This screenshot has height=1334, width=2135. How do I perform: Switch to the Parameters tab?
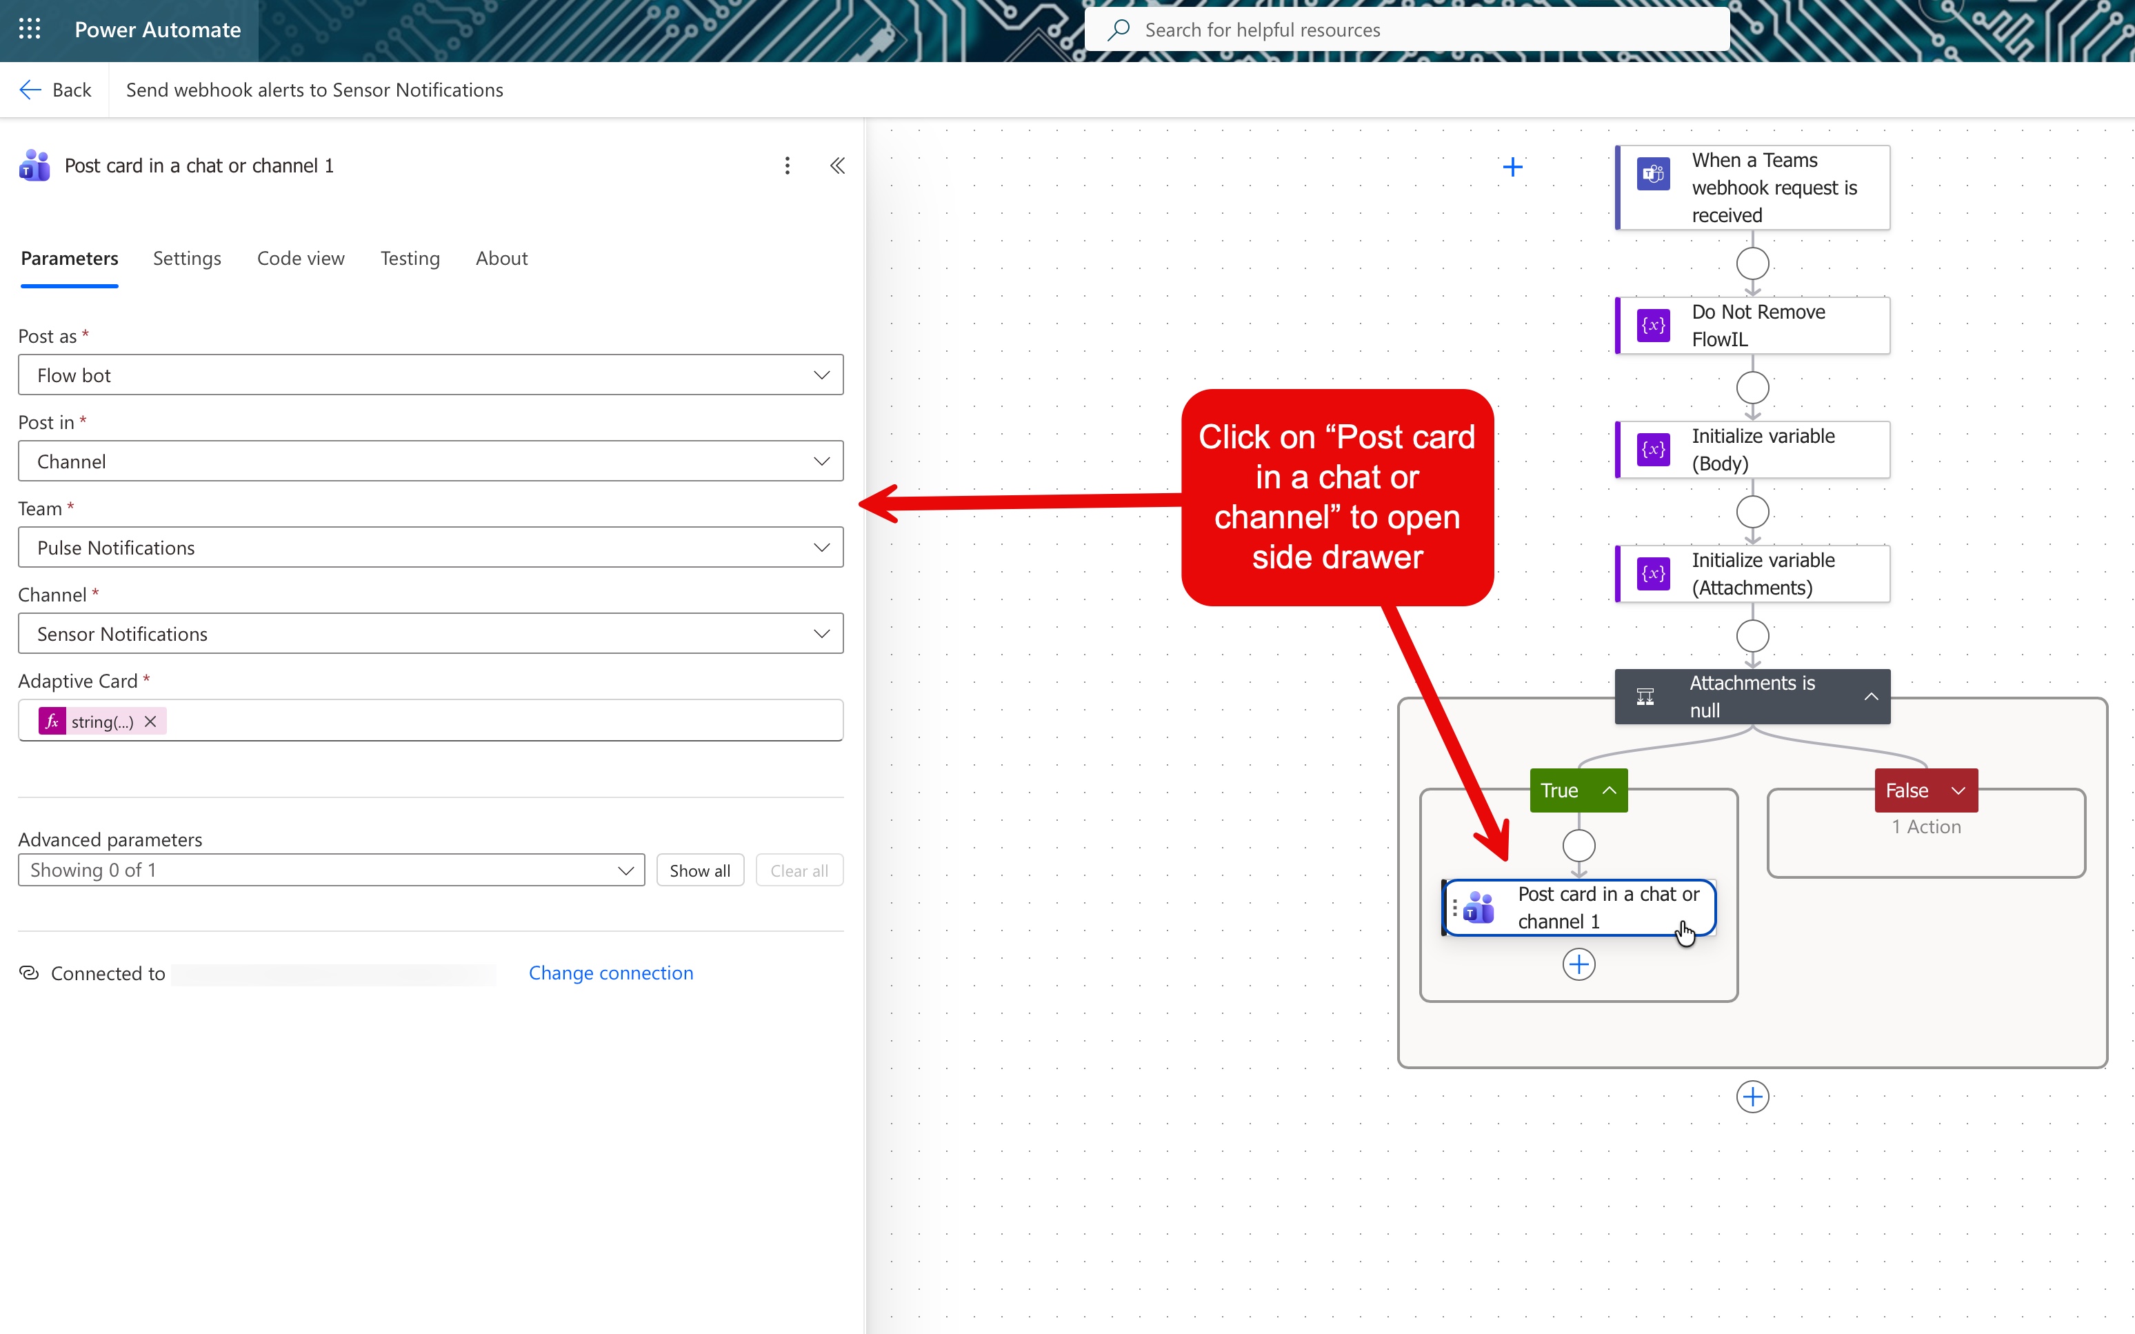pyautogui.click(x=70, y=259)
